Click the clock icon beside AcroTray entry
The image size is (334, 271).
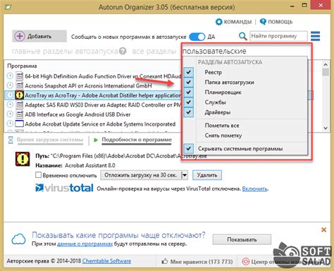pos(10,95)
